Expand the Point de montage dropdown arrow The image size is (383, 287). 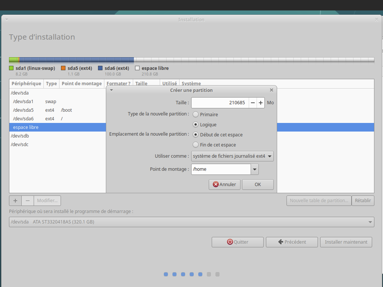[x=255, y=169]
